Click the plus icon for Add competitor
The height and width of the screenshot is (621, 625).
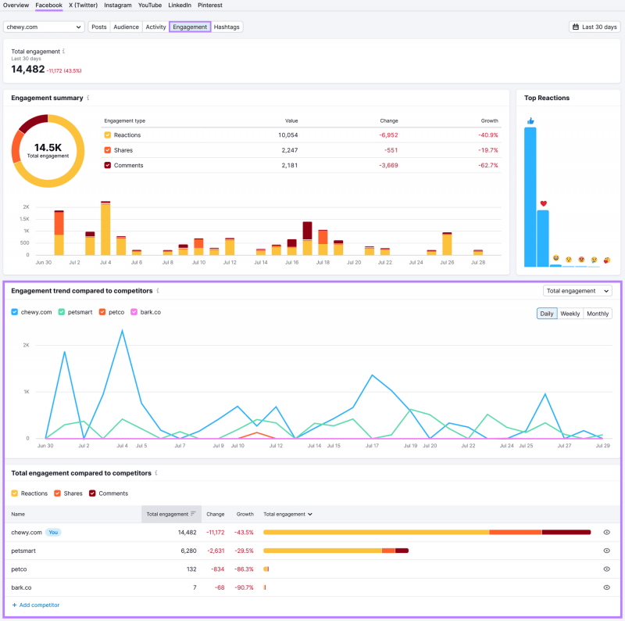(x=14, y=605)
